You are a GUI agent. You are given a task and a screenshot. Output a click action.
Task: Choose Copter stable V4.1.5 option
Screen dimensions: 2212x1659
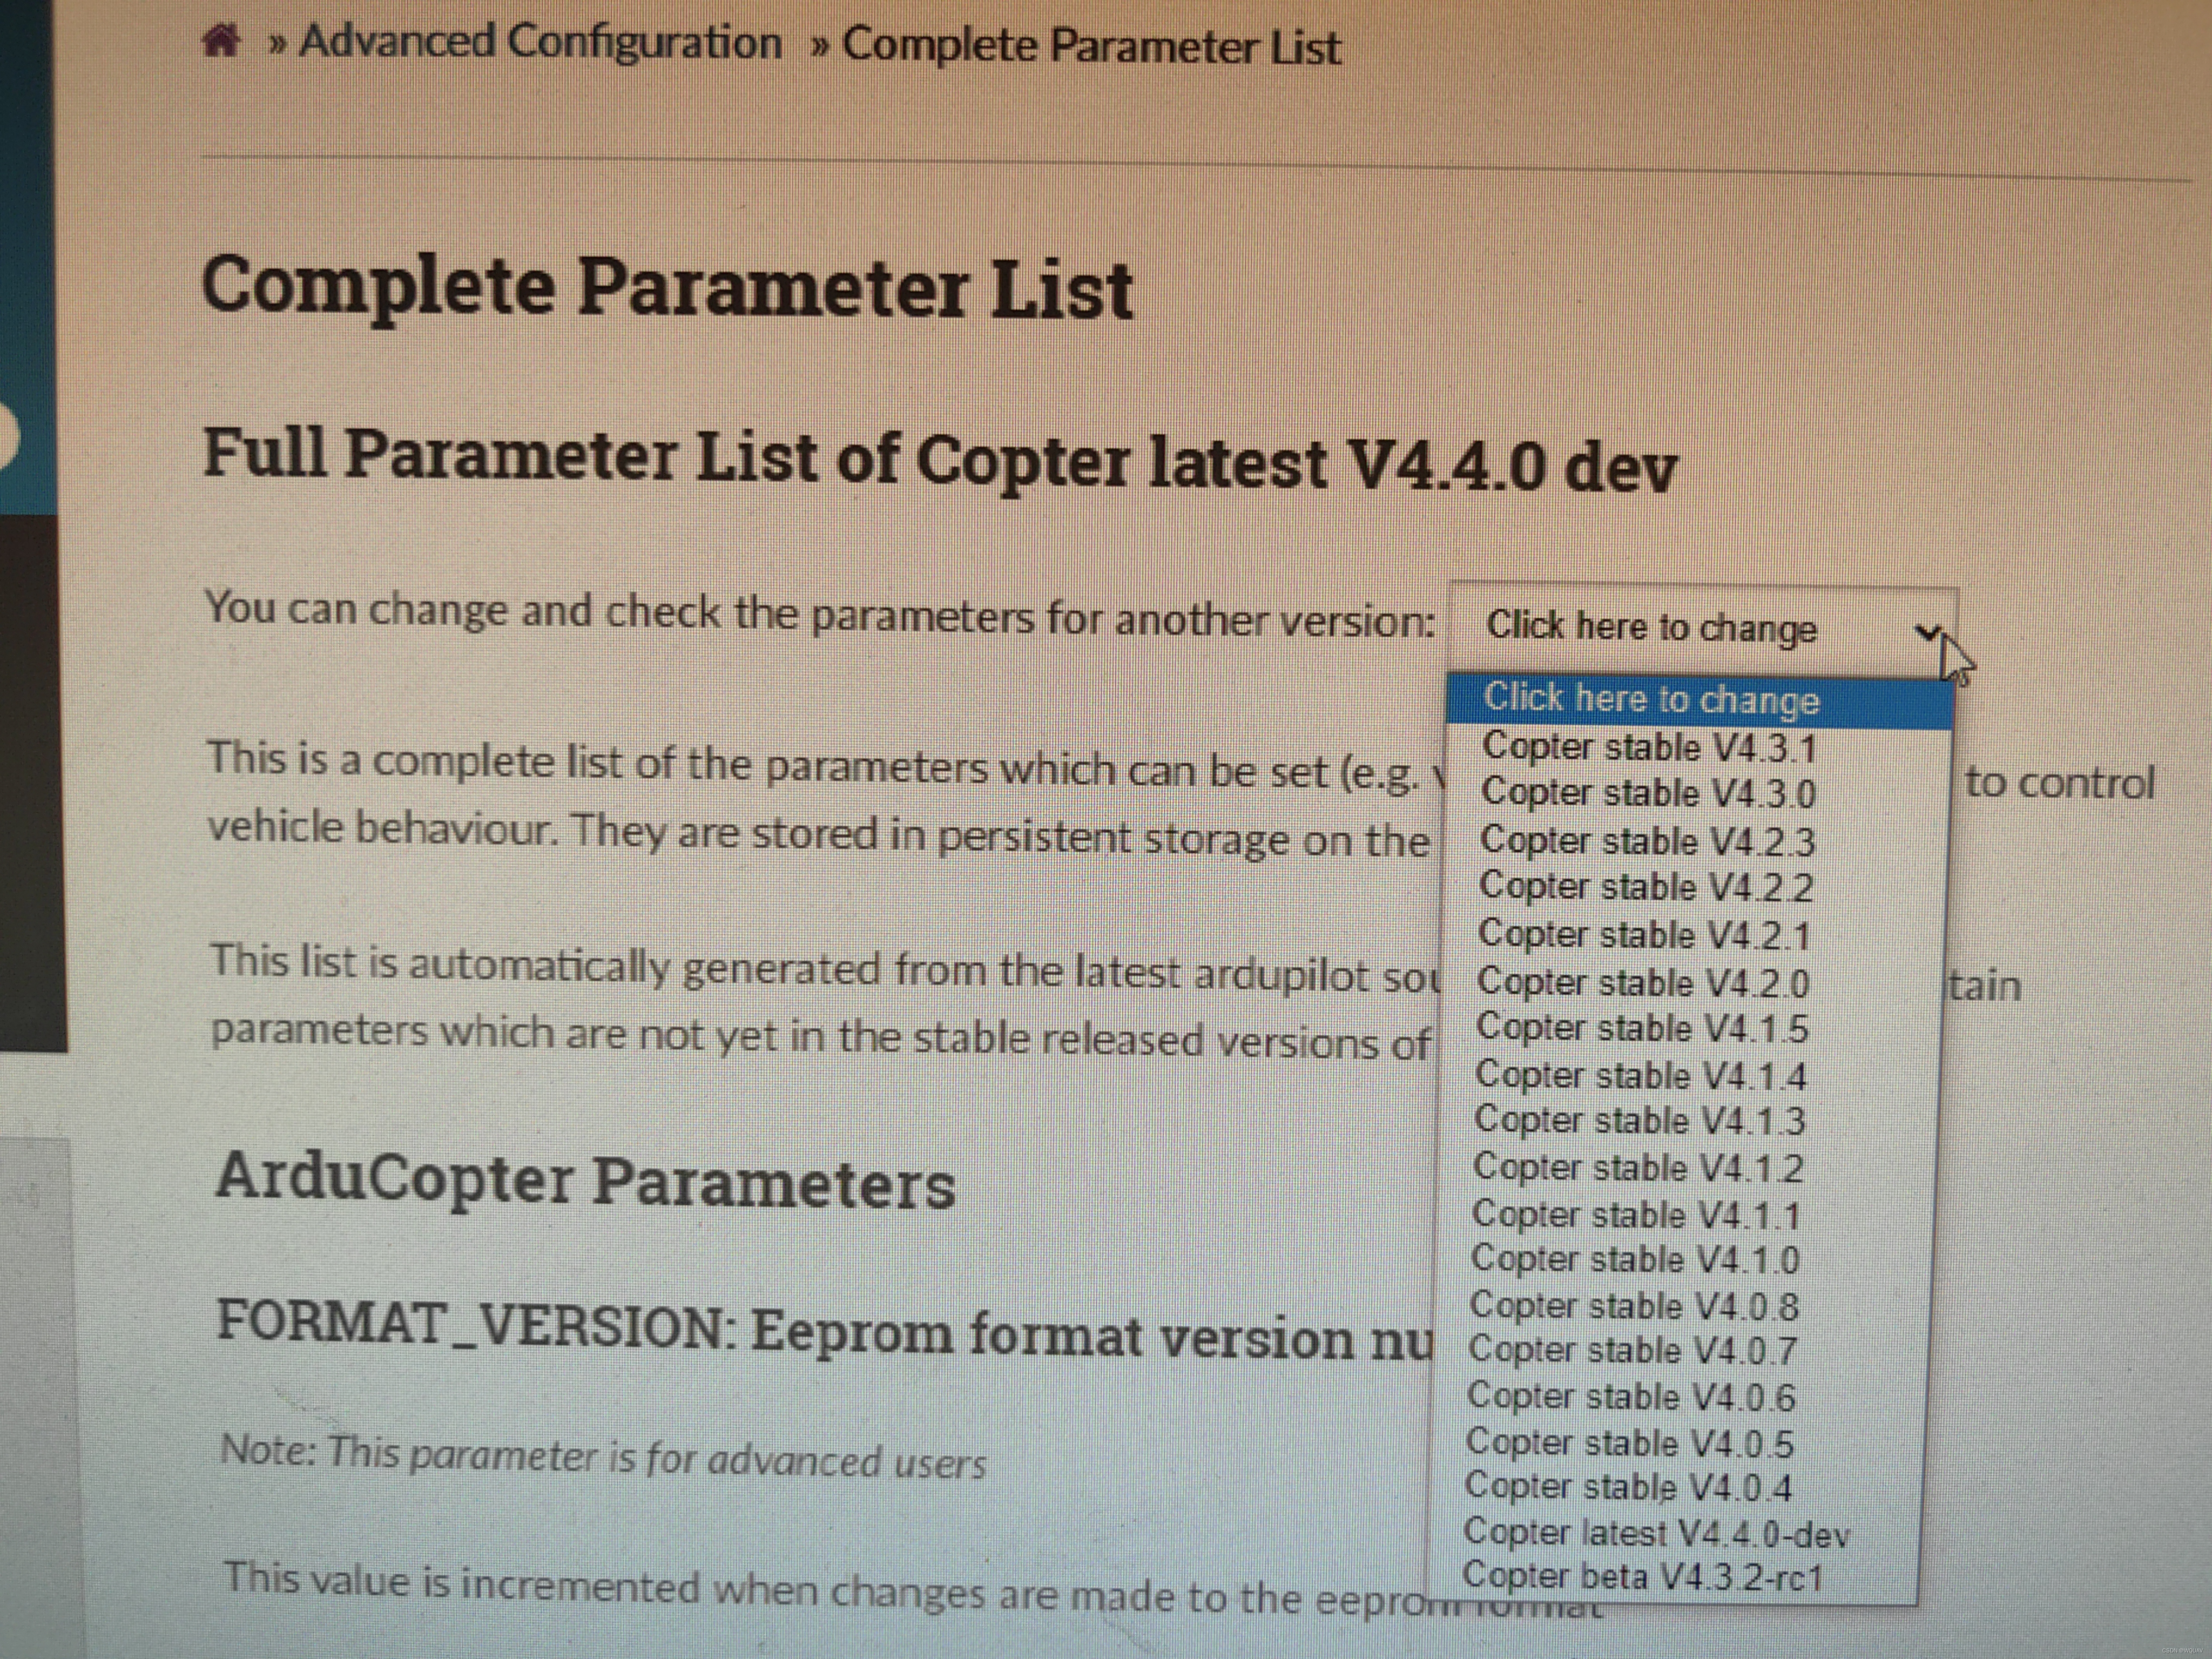point(1642,1028)
